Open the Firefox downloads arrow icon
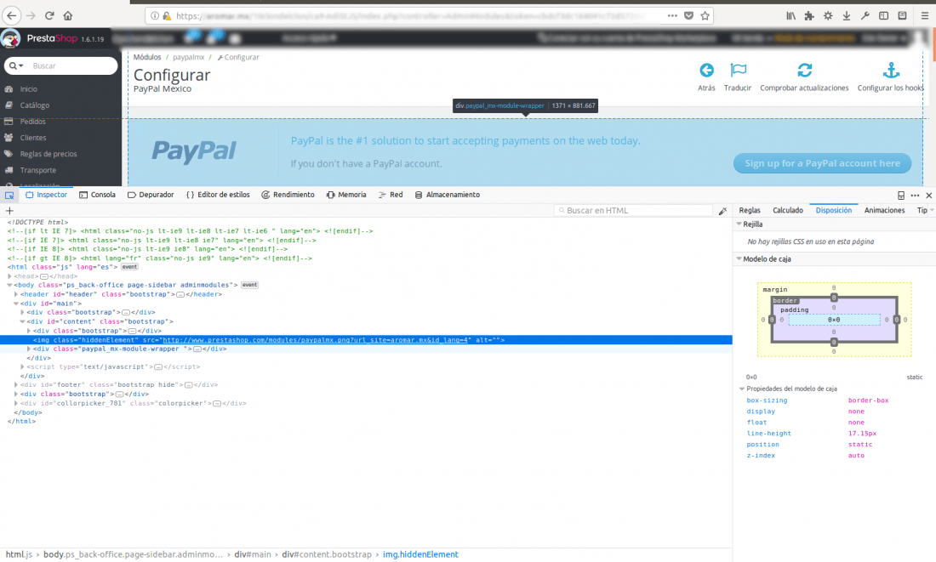 coord(847,16)
